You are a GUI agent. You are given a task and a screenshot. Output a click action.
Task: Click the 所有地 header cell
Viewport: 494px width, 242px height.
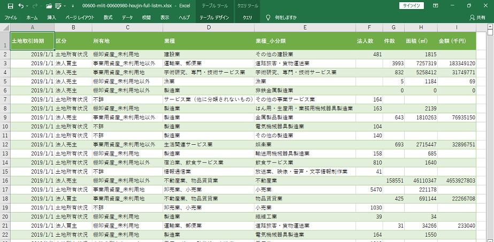[x=128, y=41]
